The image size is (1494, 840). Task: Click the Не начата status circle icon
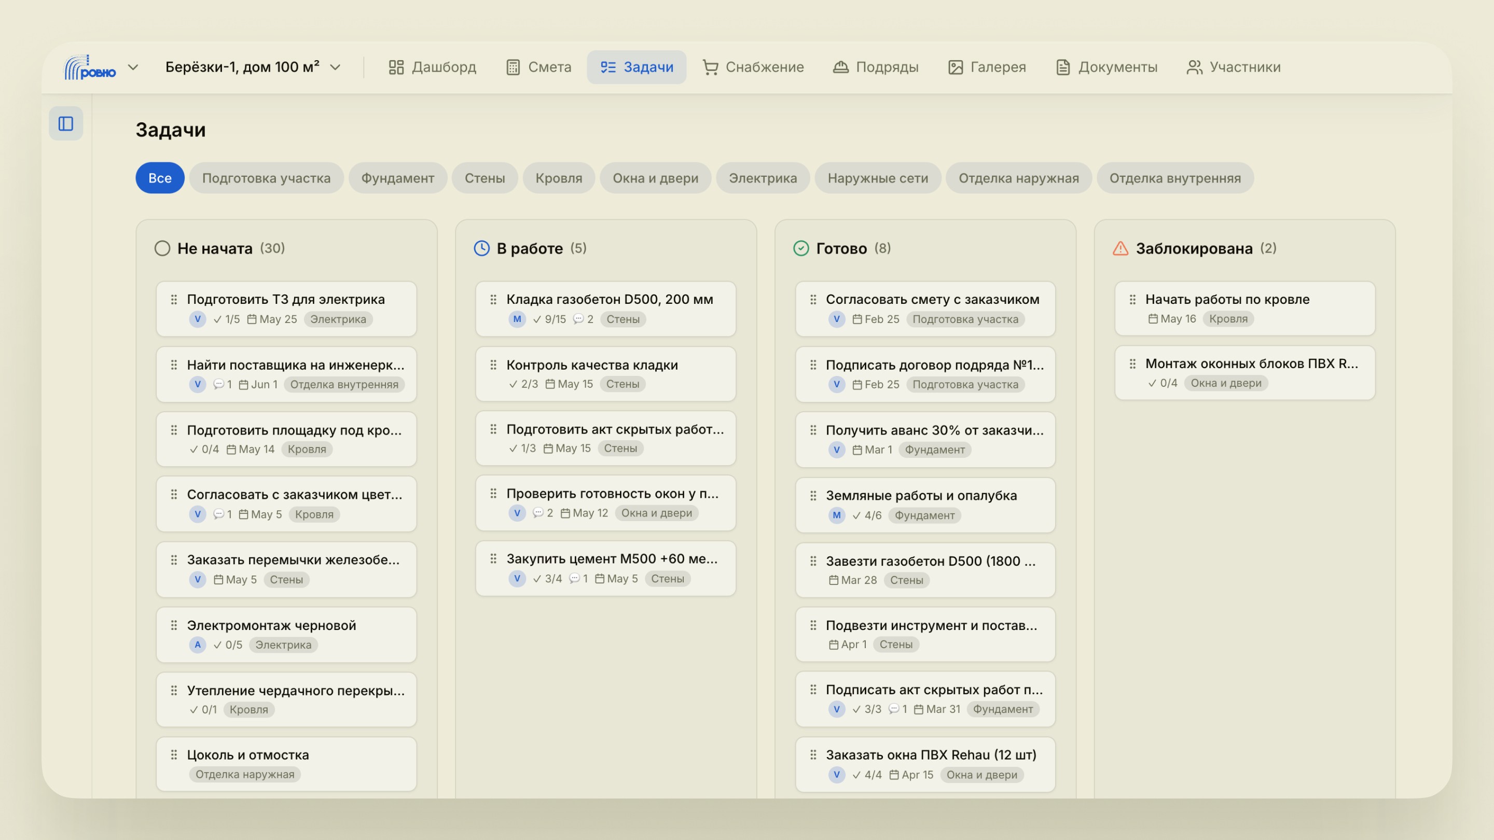point(162,248)
